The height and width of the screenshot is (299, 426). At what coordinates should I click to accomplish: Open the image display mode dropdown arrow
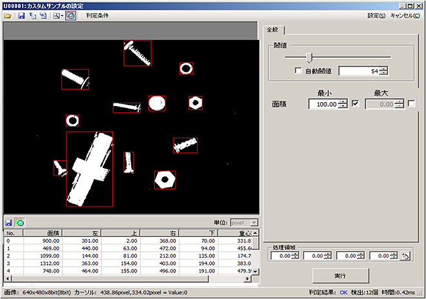pyautogui.click(x=62, y=15)
